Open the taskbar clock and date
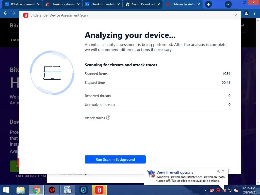This screenshot has height=195, width=260. (249, 190)
